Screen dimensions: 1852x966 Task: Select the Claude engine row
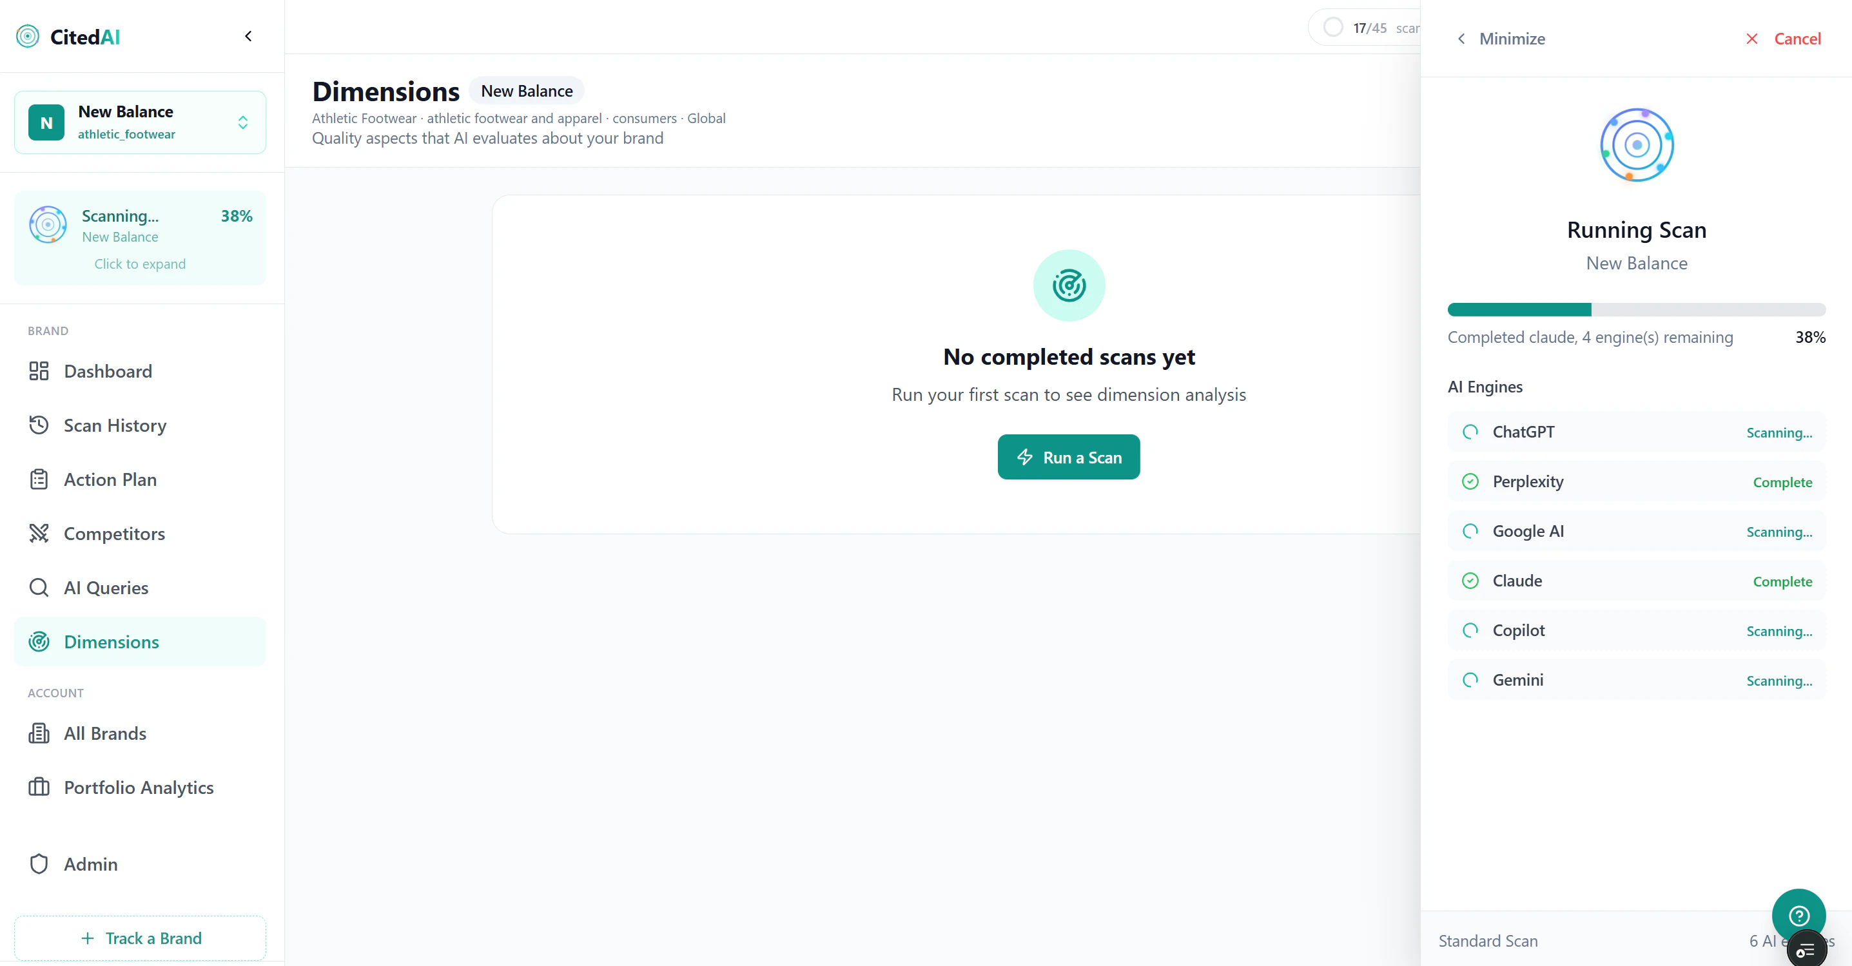[x=1636, y=581]
